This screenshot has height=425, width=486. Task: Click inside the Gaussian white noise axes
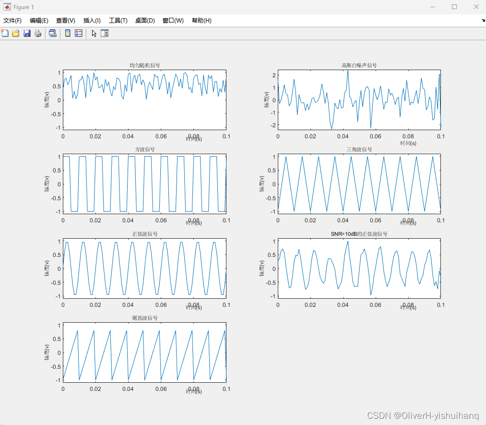click(359, 100)
